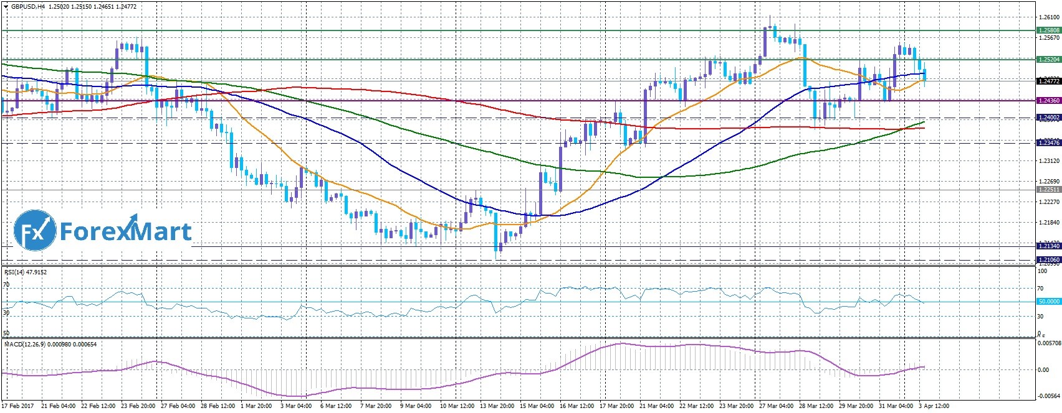Click the 1.26100 price scale value
The image size is (1062, 413).
(x=1050, y=17)
